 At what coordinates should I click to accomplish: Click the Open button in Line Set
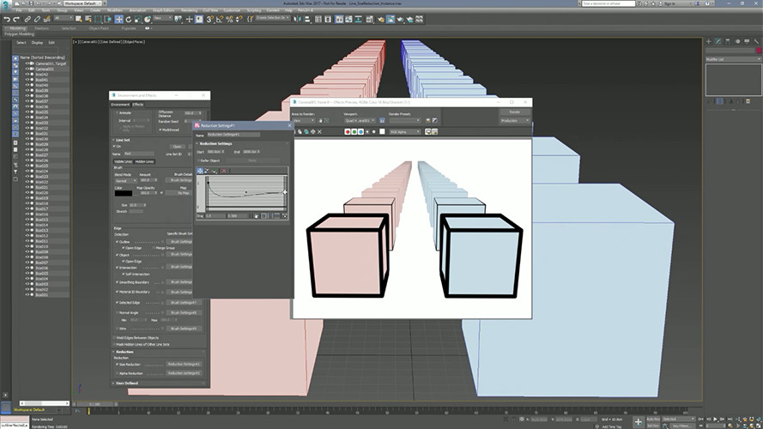click(177, 147)
